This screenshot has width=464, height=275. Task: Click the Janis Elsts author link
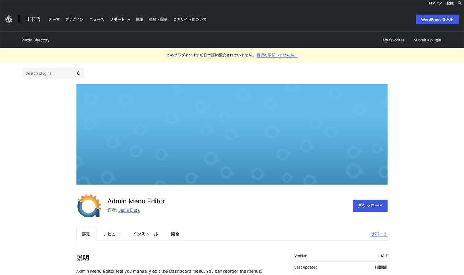point(129,210)
